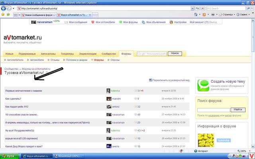Viewport: 255px width, 159px height.
Task: Open the Автолюбители submenu item
Action: point(15,60)
